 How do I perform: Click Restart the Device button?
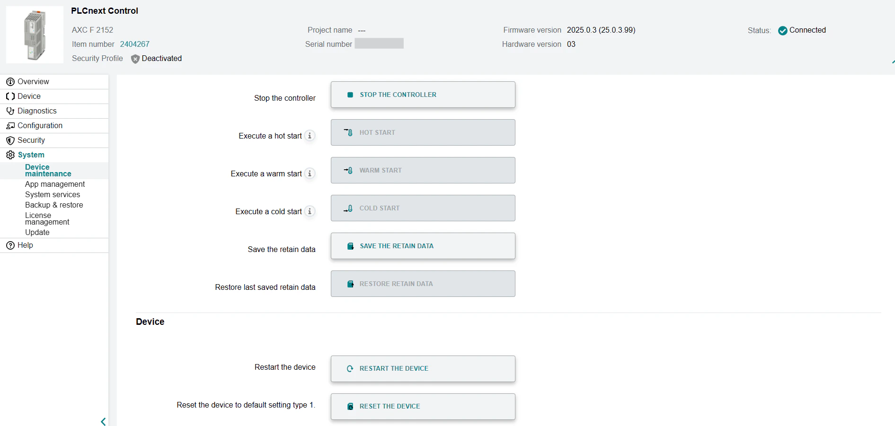[x=423, y=369]
